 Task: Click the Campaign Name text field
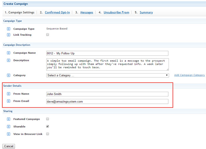click(x=107, y=53)
